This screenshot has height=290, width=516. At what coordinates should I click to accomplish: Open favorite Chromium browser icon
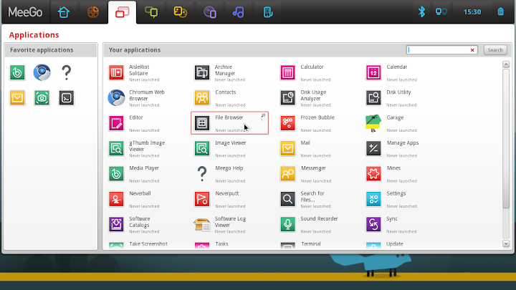click(x=42, y=72)
